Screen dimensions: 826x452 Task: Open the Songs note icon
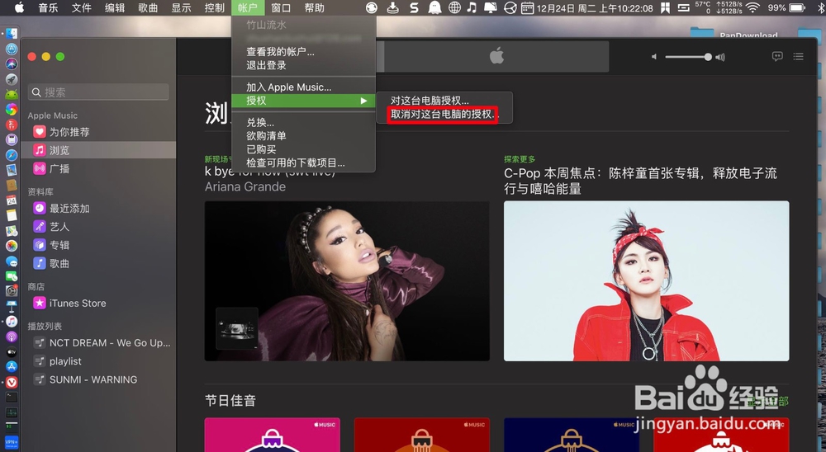(x=40, y=263)
